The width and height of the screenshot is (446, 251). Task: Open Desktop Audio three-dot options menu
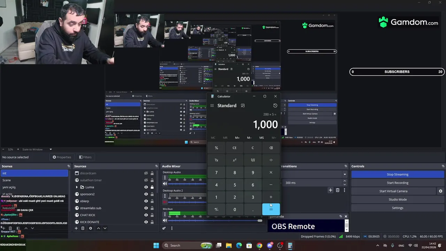tap(165, 178)
